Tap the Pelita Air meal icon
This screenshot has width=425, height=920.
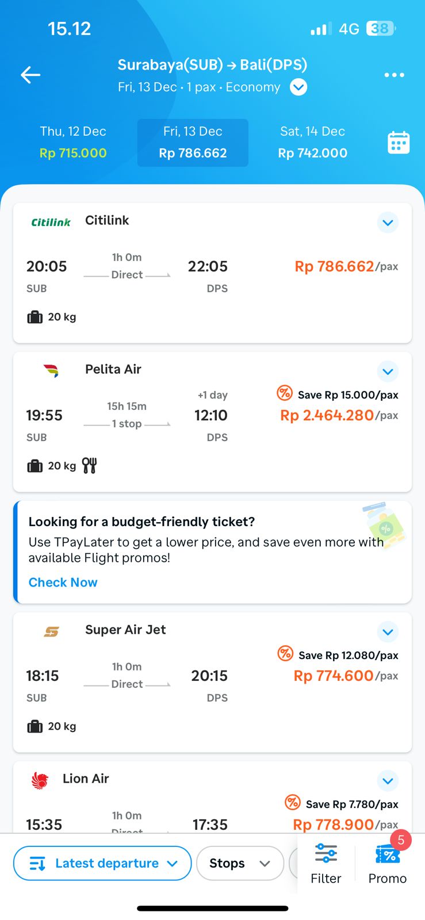tap(89, 465)
